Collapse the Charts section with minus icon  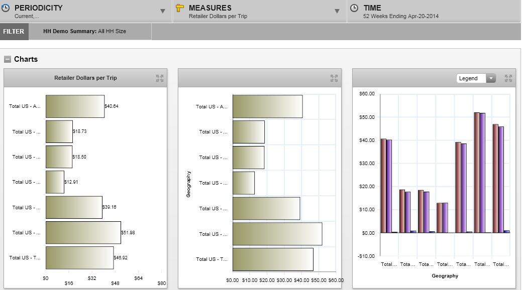(x=8, y=59)
